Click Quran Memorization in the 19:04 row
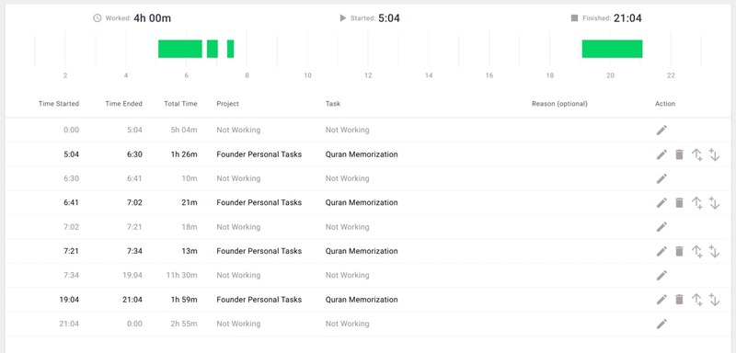The image size is (736, 353). (x=362, y=300)
